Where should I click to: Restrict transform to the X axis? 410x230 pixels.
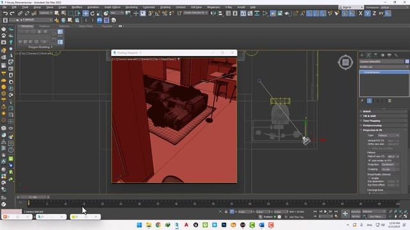coord(361,13)
